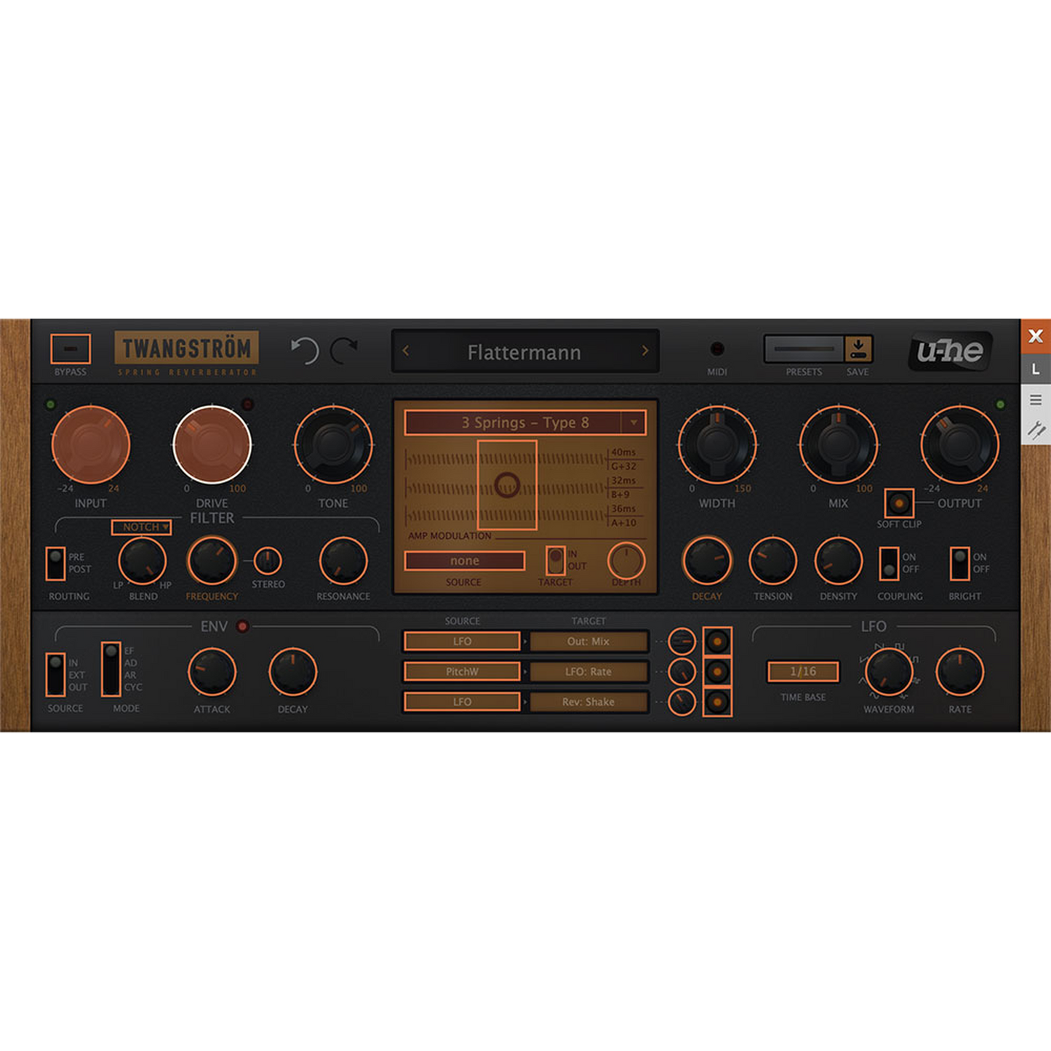Click the Mix knob

coord(839,444)
